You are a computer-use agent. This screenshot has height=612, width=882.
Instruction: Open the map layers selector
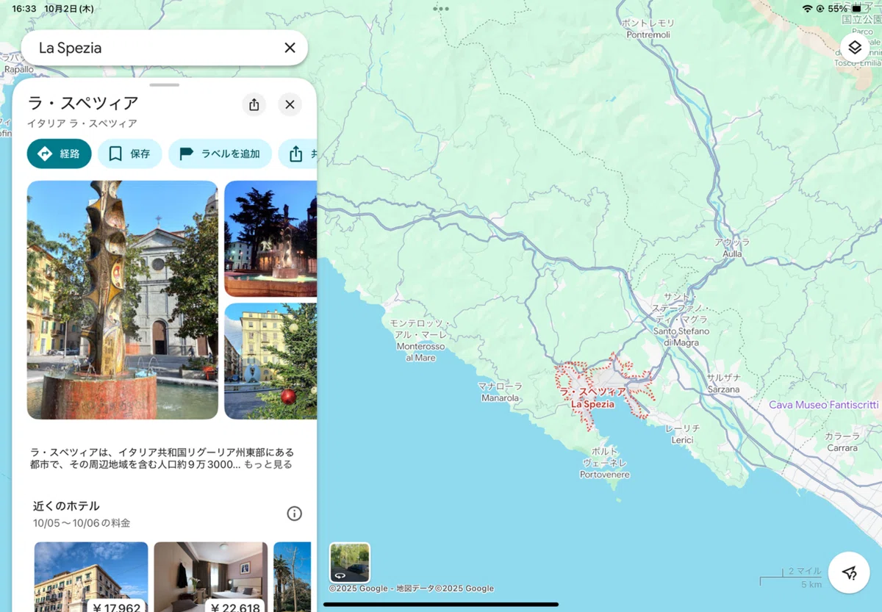coord(855,48)
